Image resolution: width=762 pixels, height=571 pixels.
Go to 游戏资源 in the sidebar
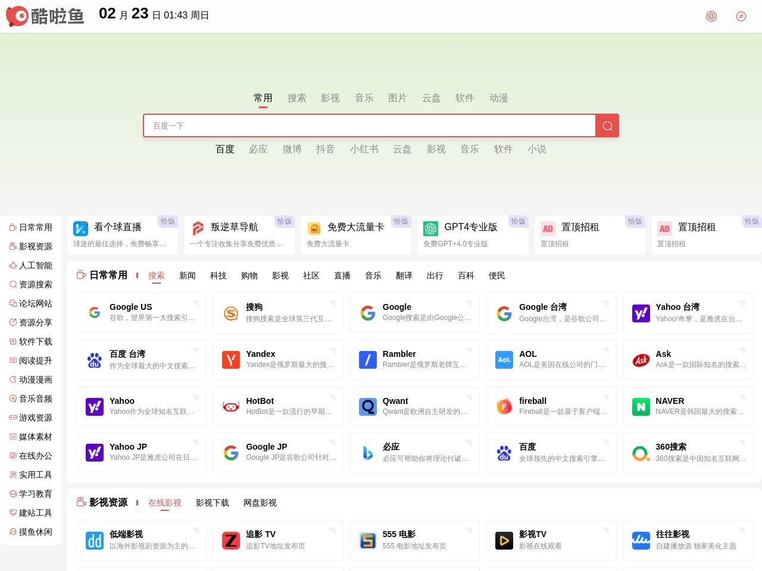[31, 418]
